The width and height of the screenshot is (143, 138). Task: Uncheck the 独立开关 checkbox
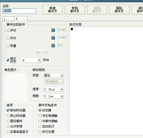[x=8, y=60]
